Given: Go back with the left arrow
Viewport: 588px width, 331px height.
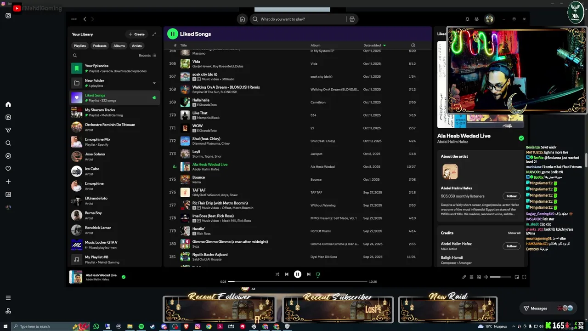Looking at the screenshot, I should [x=85, y=19].
